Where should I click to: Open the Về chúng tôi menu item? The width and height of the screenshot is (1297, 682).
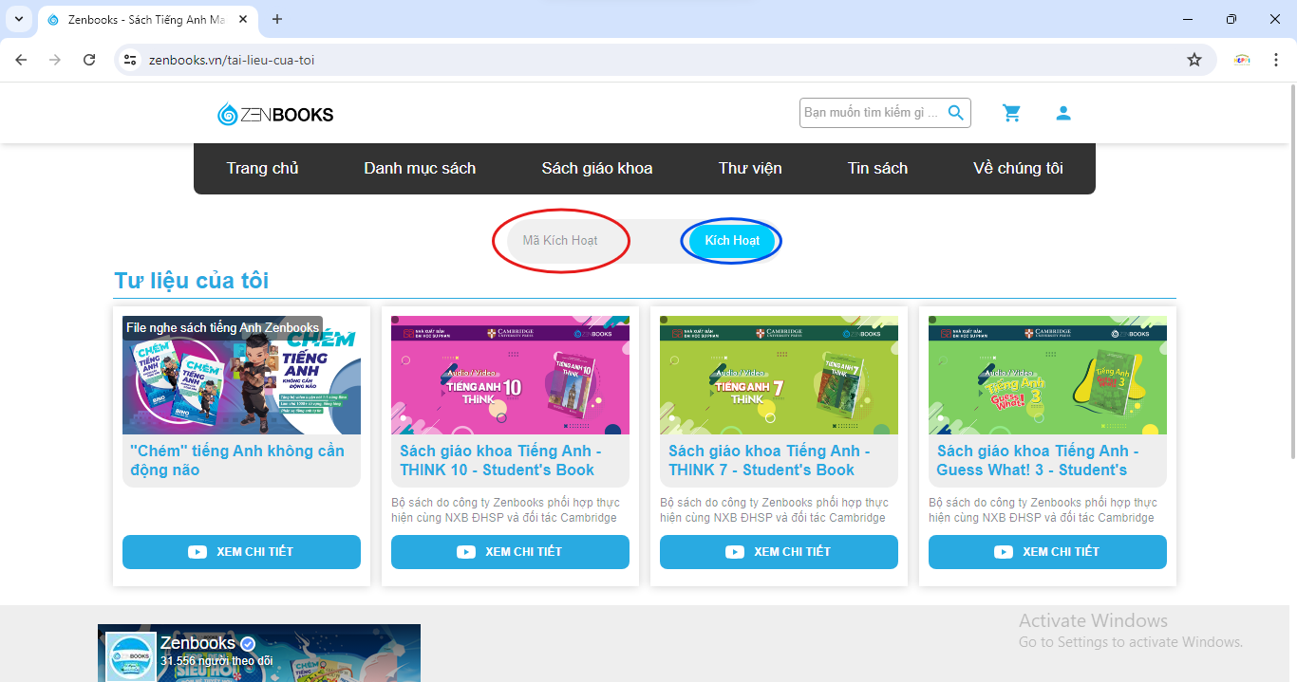[x=1018, y=168]
